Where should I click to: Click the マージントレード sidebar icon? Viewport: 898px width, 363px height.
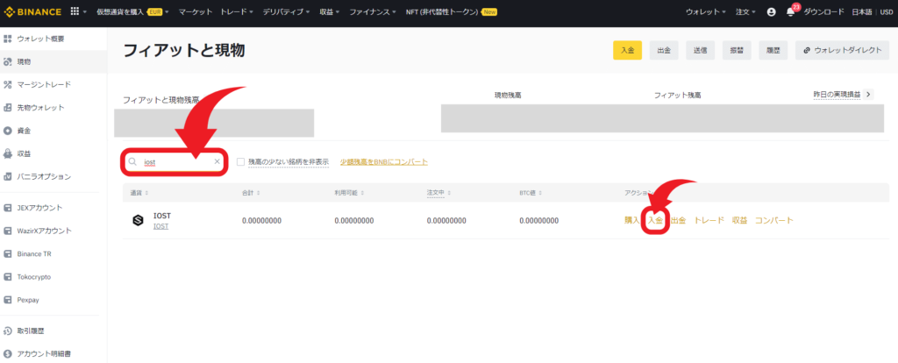click(7, 85)
